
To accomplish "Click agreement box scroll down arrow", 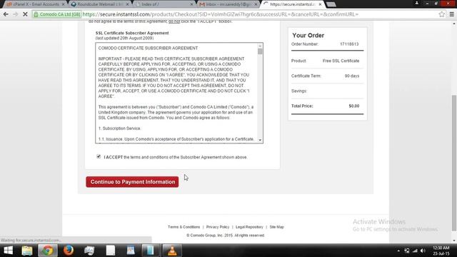I will pyautogui.click(x=260, y=140).
